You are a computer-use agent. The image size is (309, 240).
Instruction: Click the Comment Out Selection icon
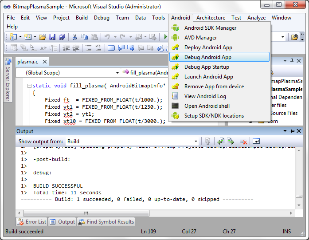[89, 48]
